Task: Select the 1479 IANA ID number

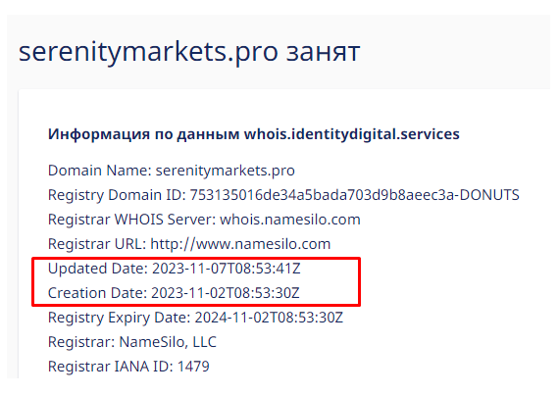Action: coord(193,367)
